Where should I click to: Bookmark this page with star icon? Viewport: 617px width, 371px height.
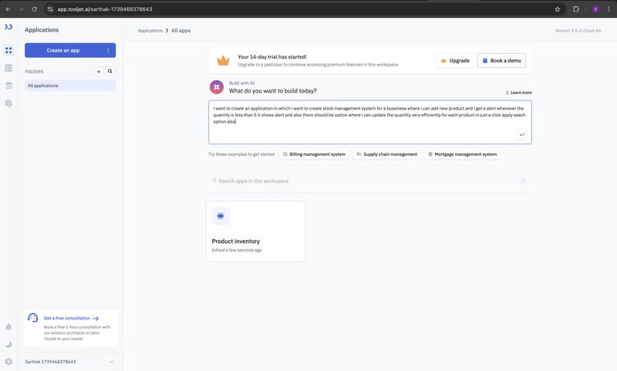557,9
